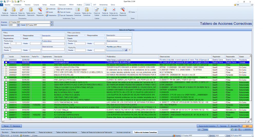Save the filter template with the disk icon

126,50
